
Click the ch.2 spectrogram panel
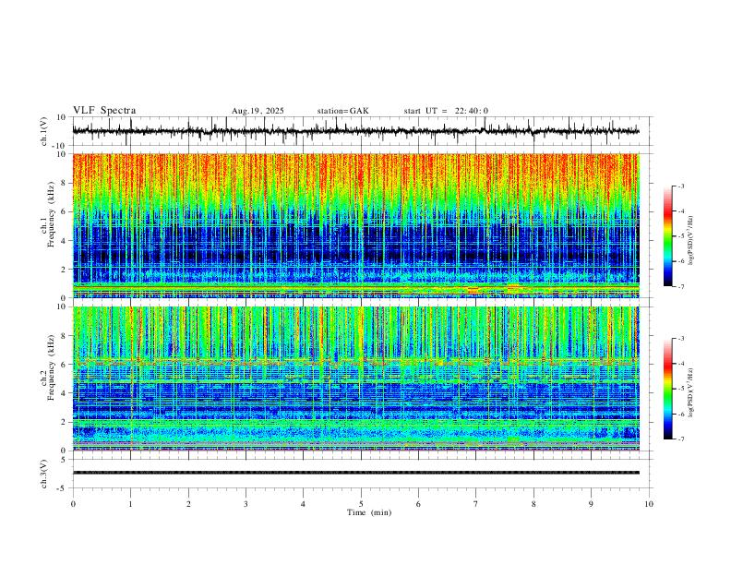[x=355, y=379]
